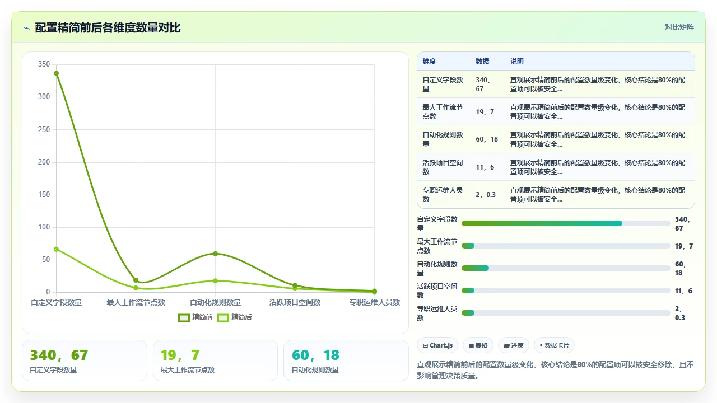Select the 进度 chip
This screenshot has height=403, width=717.
tap(514, 345)
